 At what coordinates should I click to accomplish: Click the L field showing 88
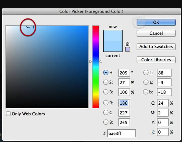[164, 73]
